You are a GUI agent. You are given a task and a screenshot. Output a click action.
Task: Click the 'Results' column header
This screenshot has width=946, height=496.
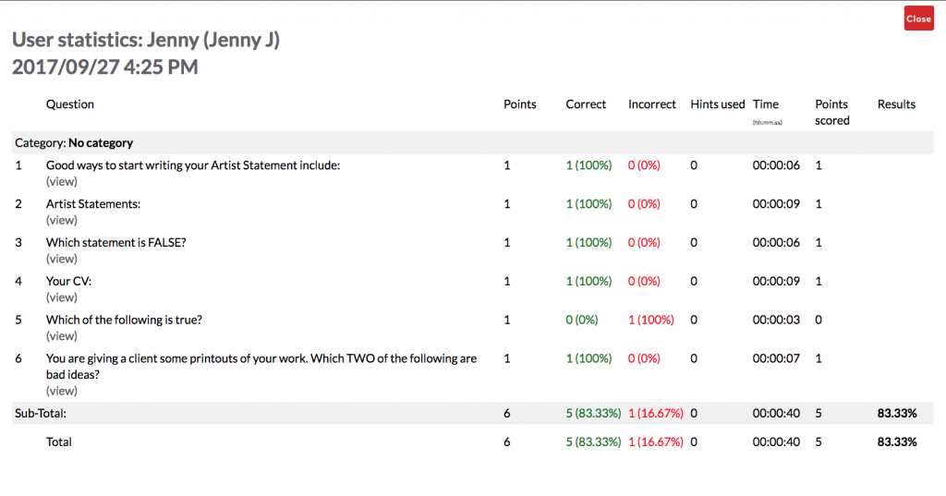point(896,104)
